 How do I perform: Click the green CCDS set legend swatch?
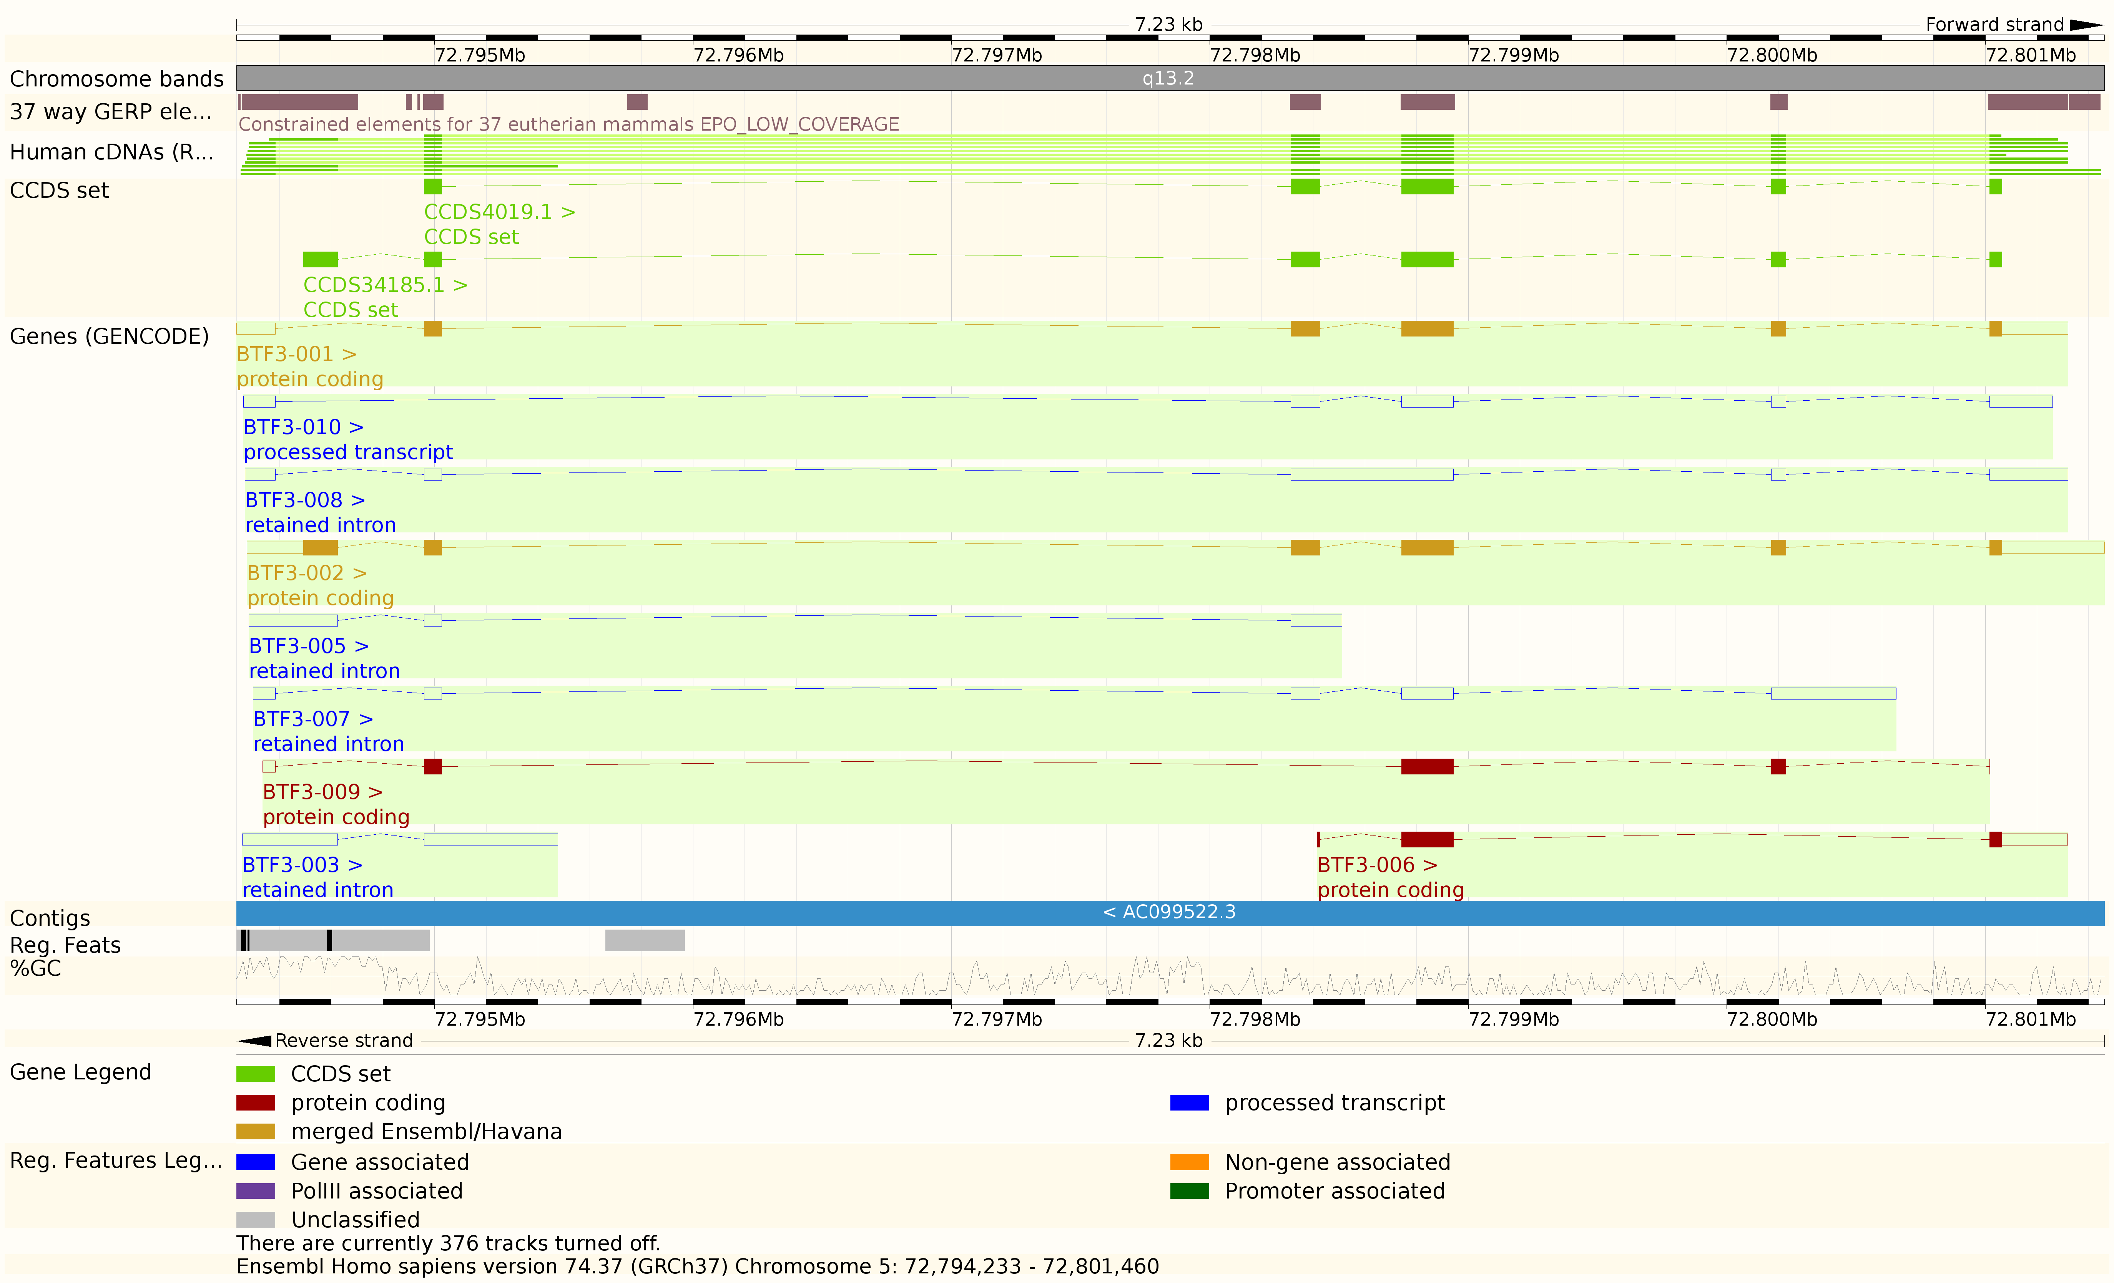click(x=256, y=1074)
